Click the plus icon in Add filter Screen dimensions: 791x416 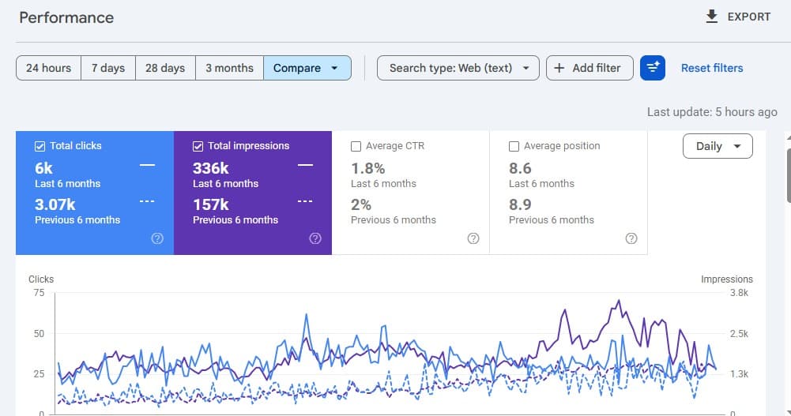click(559, 68)
